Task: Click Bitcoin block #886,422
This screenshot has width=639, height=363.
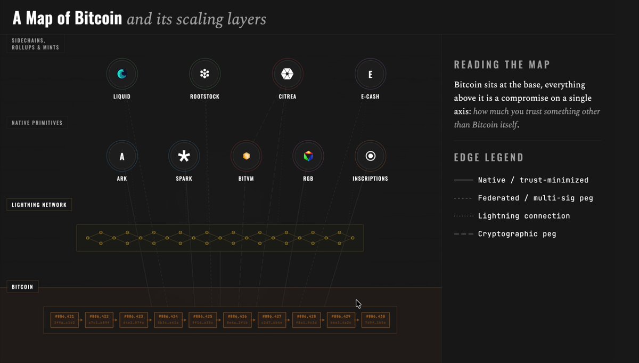Action: point(99,320)
